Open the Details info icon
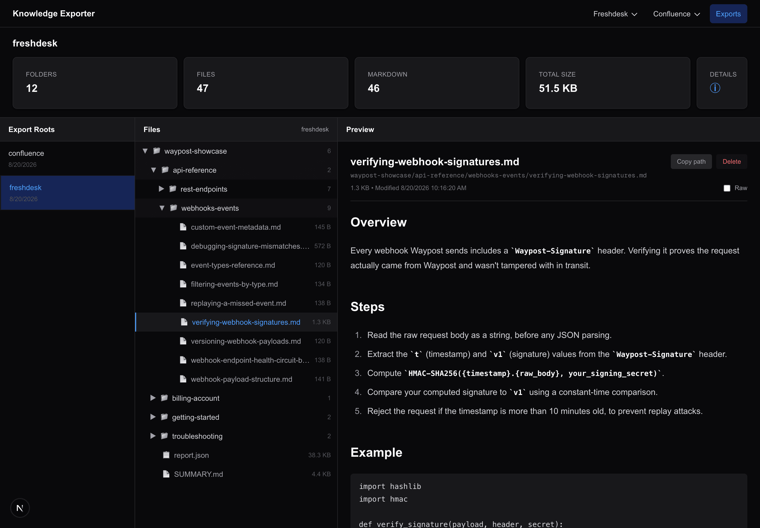This screenshot has height=528, width=760. 715,88
